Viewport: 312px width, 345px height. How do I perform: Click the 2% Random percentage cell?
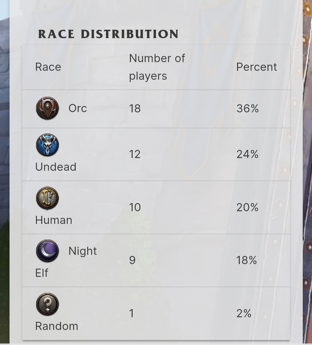tap(244, 313)
